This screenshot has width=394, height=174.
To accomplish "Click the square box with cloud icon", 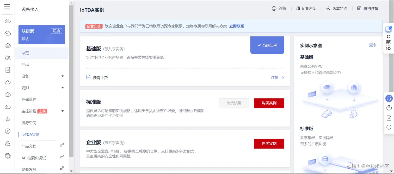I will click(8, 70).
